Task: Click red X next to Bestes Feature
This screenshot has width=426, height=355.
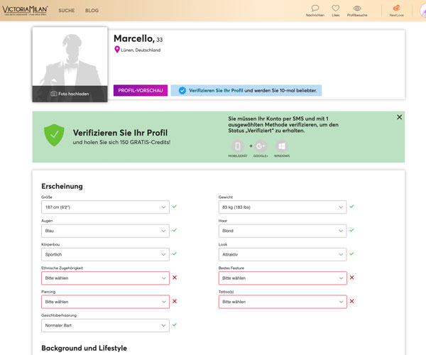Action: (352, 278)
